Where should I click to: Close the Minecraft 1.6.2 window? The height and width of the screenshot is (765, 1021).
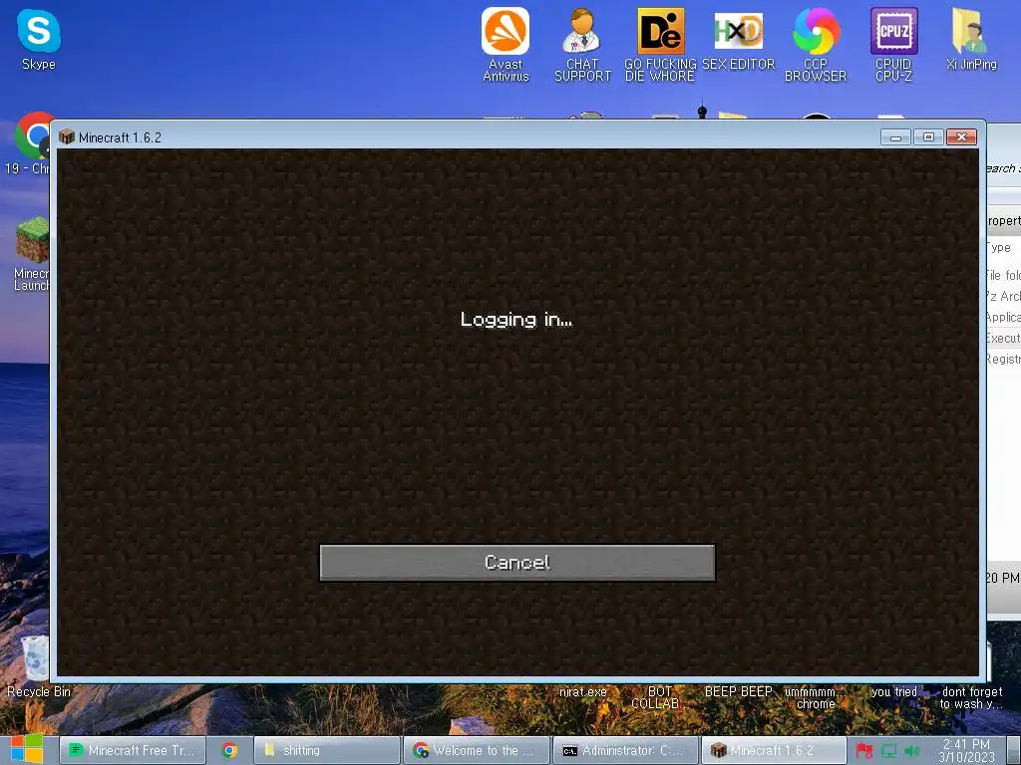(962, 136)
